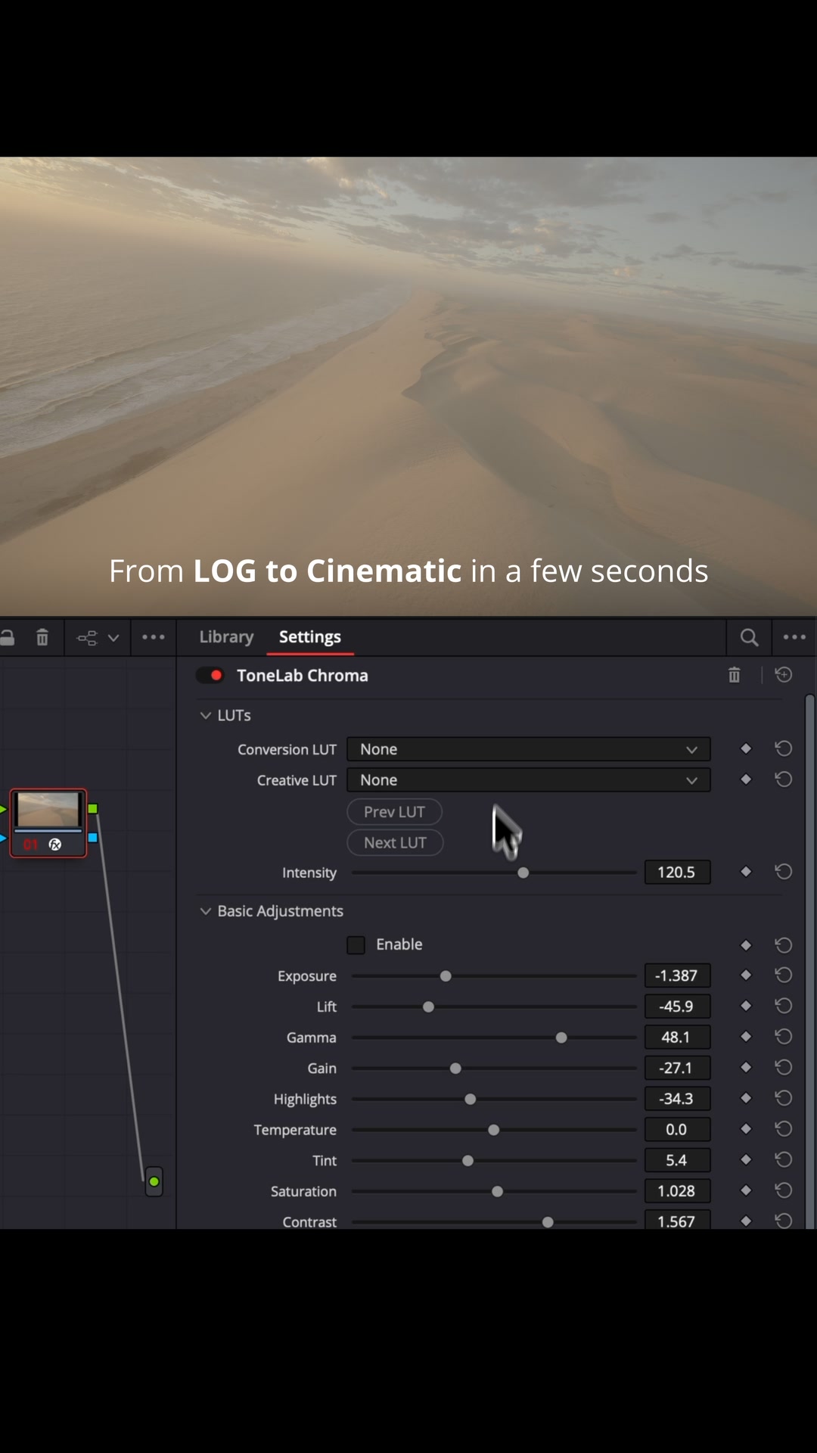Open the three-dot menu beside node tools
The width and height of the screenshot is (817, 1453).
[x=154, y=637]
